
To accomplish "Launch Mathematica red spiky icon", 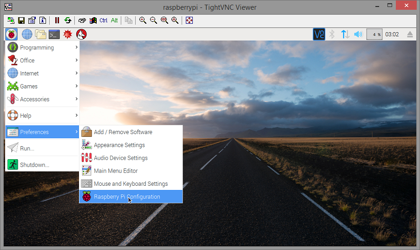I will point(68,34).
